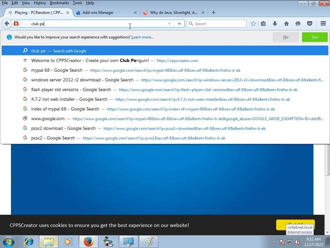Launch Internet Explorer from taskbar
Screen dimensions: 330x248
tap(29, 242)
